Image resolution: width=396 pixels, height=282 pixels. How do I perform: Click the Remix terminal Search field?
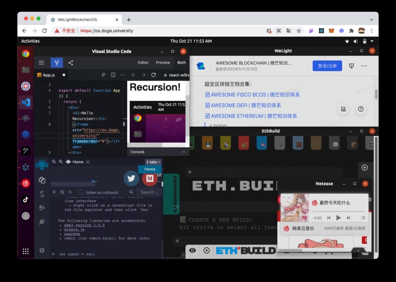(x=149, y=192)
